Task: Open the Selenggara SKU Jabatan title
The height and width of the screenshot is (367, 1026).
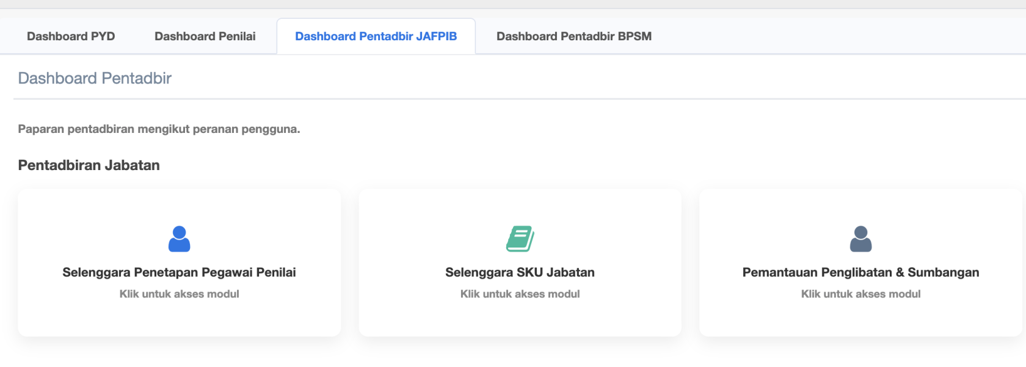Action: click(x=520, y=273)
